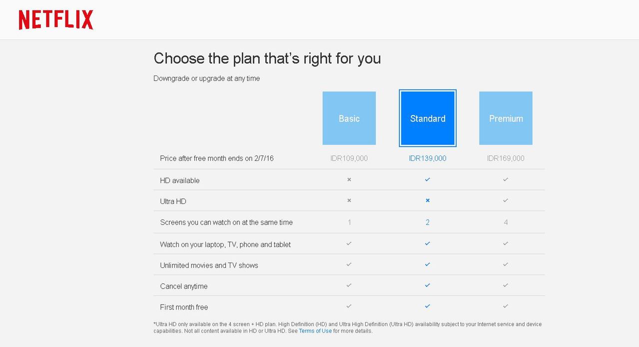Viewport: 639px width, 347px height.
Task: Click the Basic HD available cross icon
Action: tap(349, 179)
